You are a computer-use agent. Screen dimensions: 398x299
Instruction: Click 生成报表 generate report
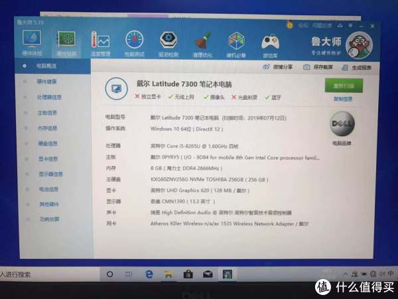357,67
